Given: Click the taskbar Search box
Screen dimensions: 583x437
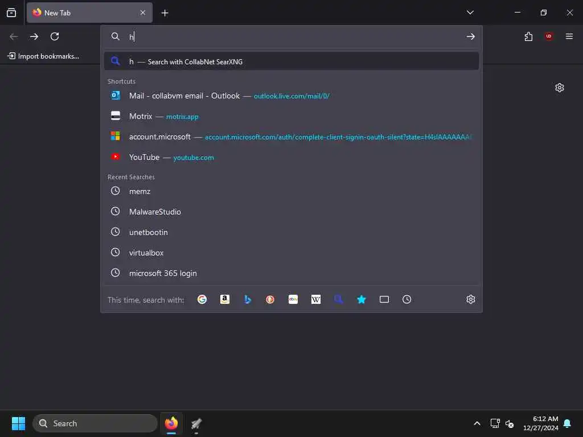Looking at the screenshot, I should 95,423.
